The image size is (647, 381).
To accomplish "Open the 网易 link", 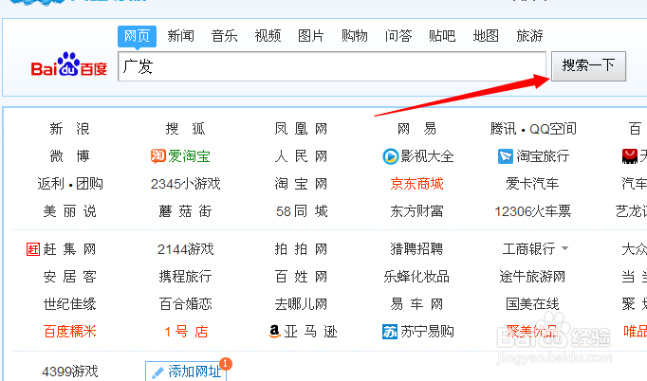I will pyautogui.click(x=416, y=129).
